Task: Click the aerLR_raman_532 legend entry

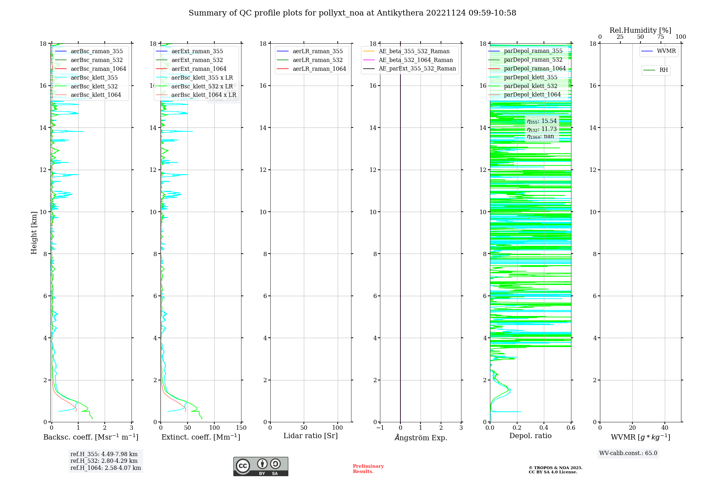Action: point(318,60)
